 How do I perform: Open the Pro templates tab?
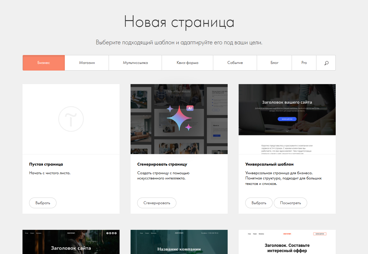(x=304, y=63)
